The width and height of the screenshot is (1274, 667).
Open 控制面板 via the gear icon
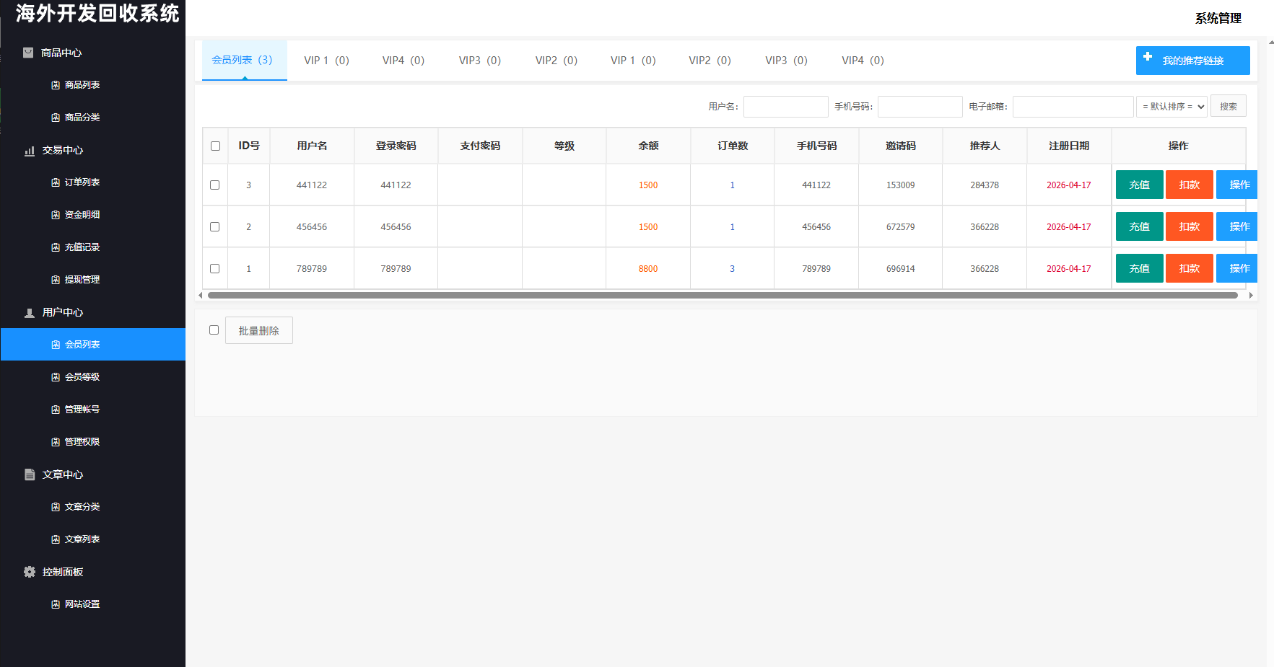[29, 571]
